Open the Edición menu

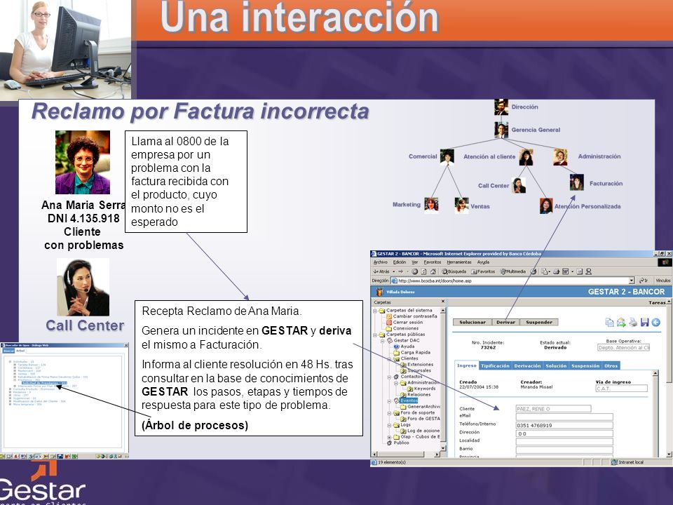click(x=400, y=262)
